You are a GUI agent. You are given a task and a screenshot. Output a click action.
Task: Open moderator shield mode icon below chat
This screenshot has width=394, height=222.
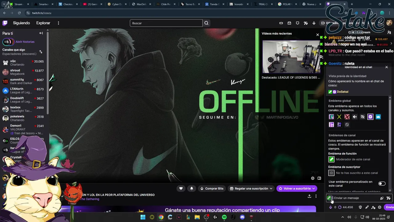(x=360, y=207)
